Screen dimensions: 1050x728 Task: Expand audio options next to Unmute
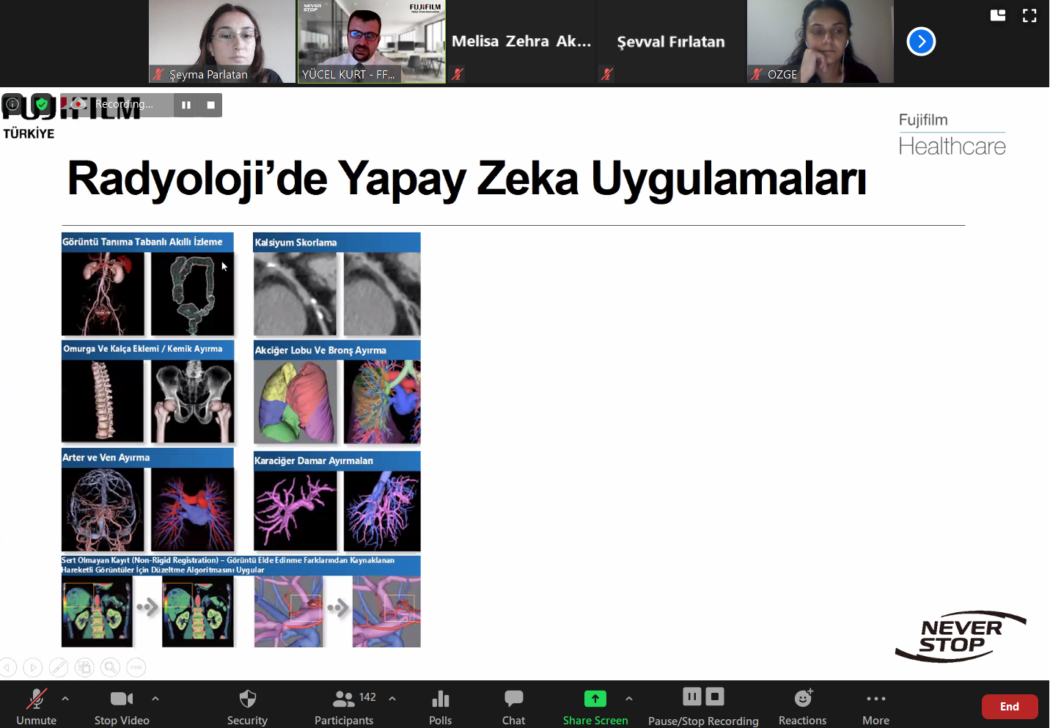pos(65,699)
